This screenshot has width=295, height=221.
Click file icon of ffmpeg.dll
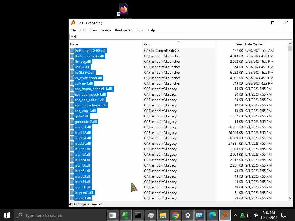[x=72, y=62]
